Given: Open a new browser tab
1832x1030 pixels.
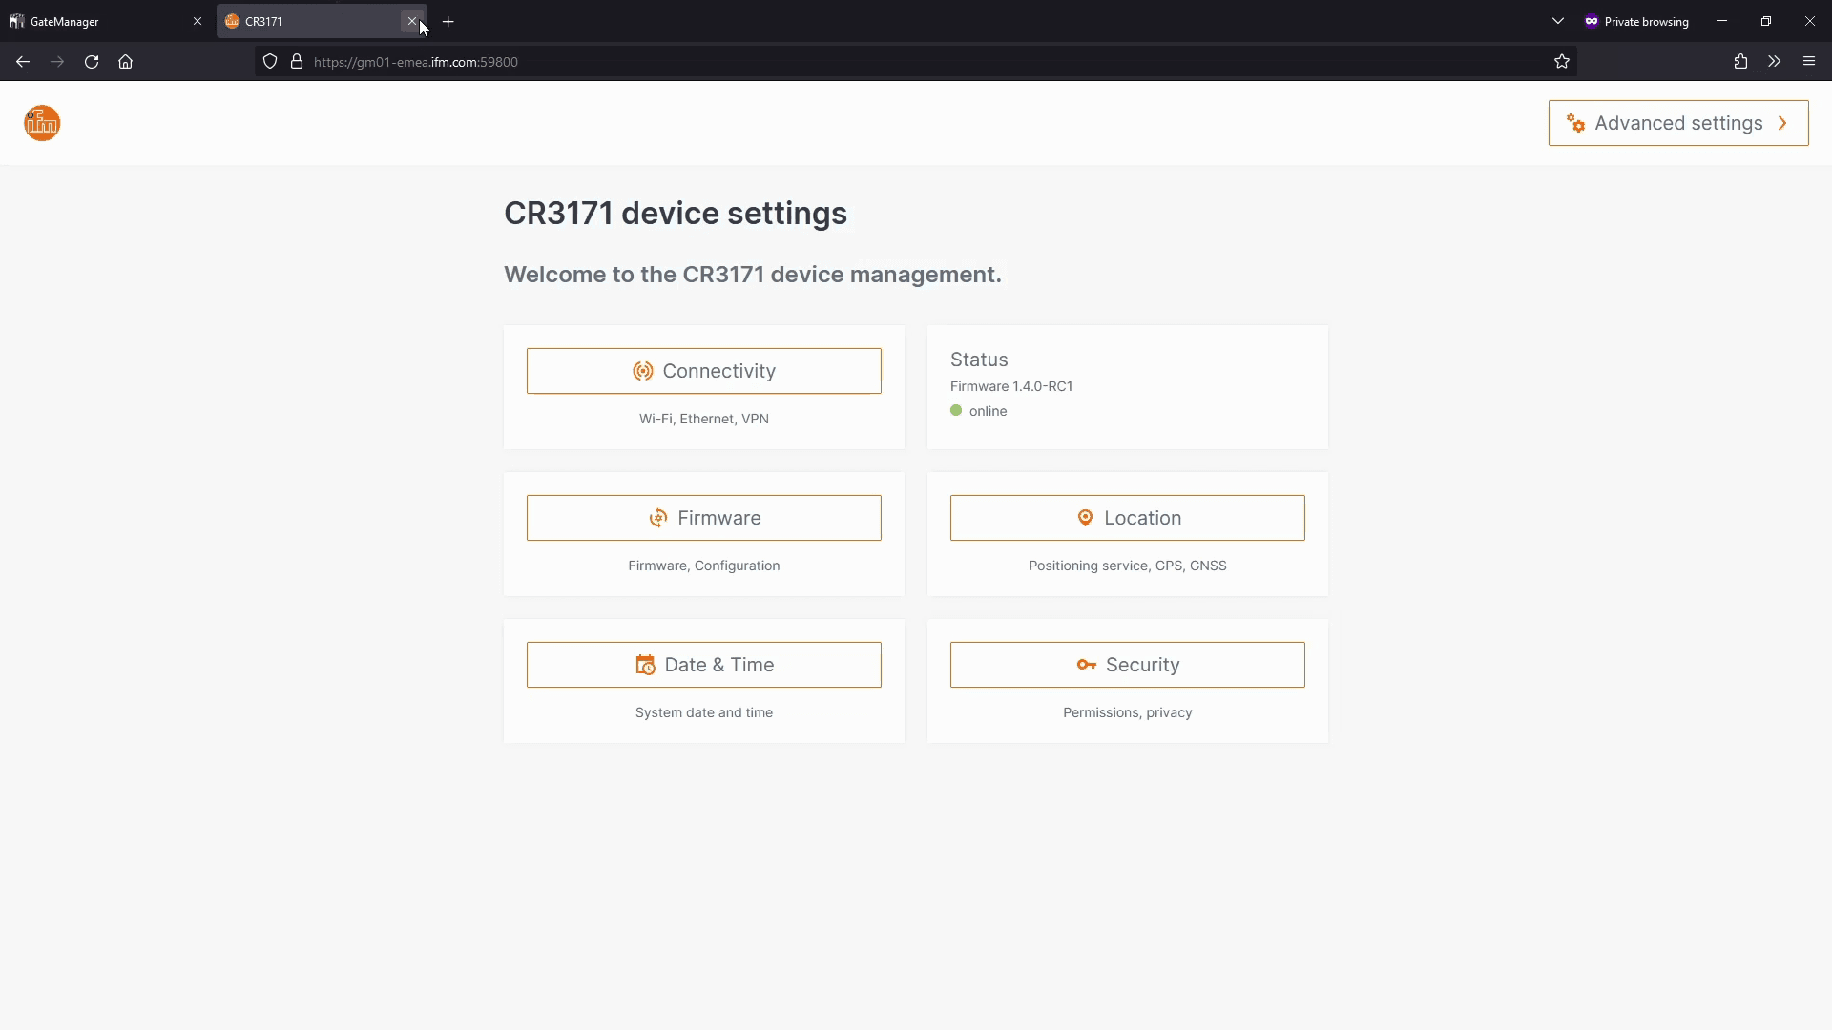Looking at the screenshot, I should (448, 21).
